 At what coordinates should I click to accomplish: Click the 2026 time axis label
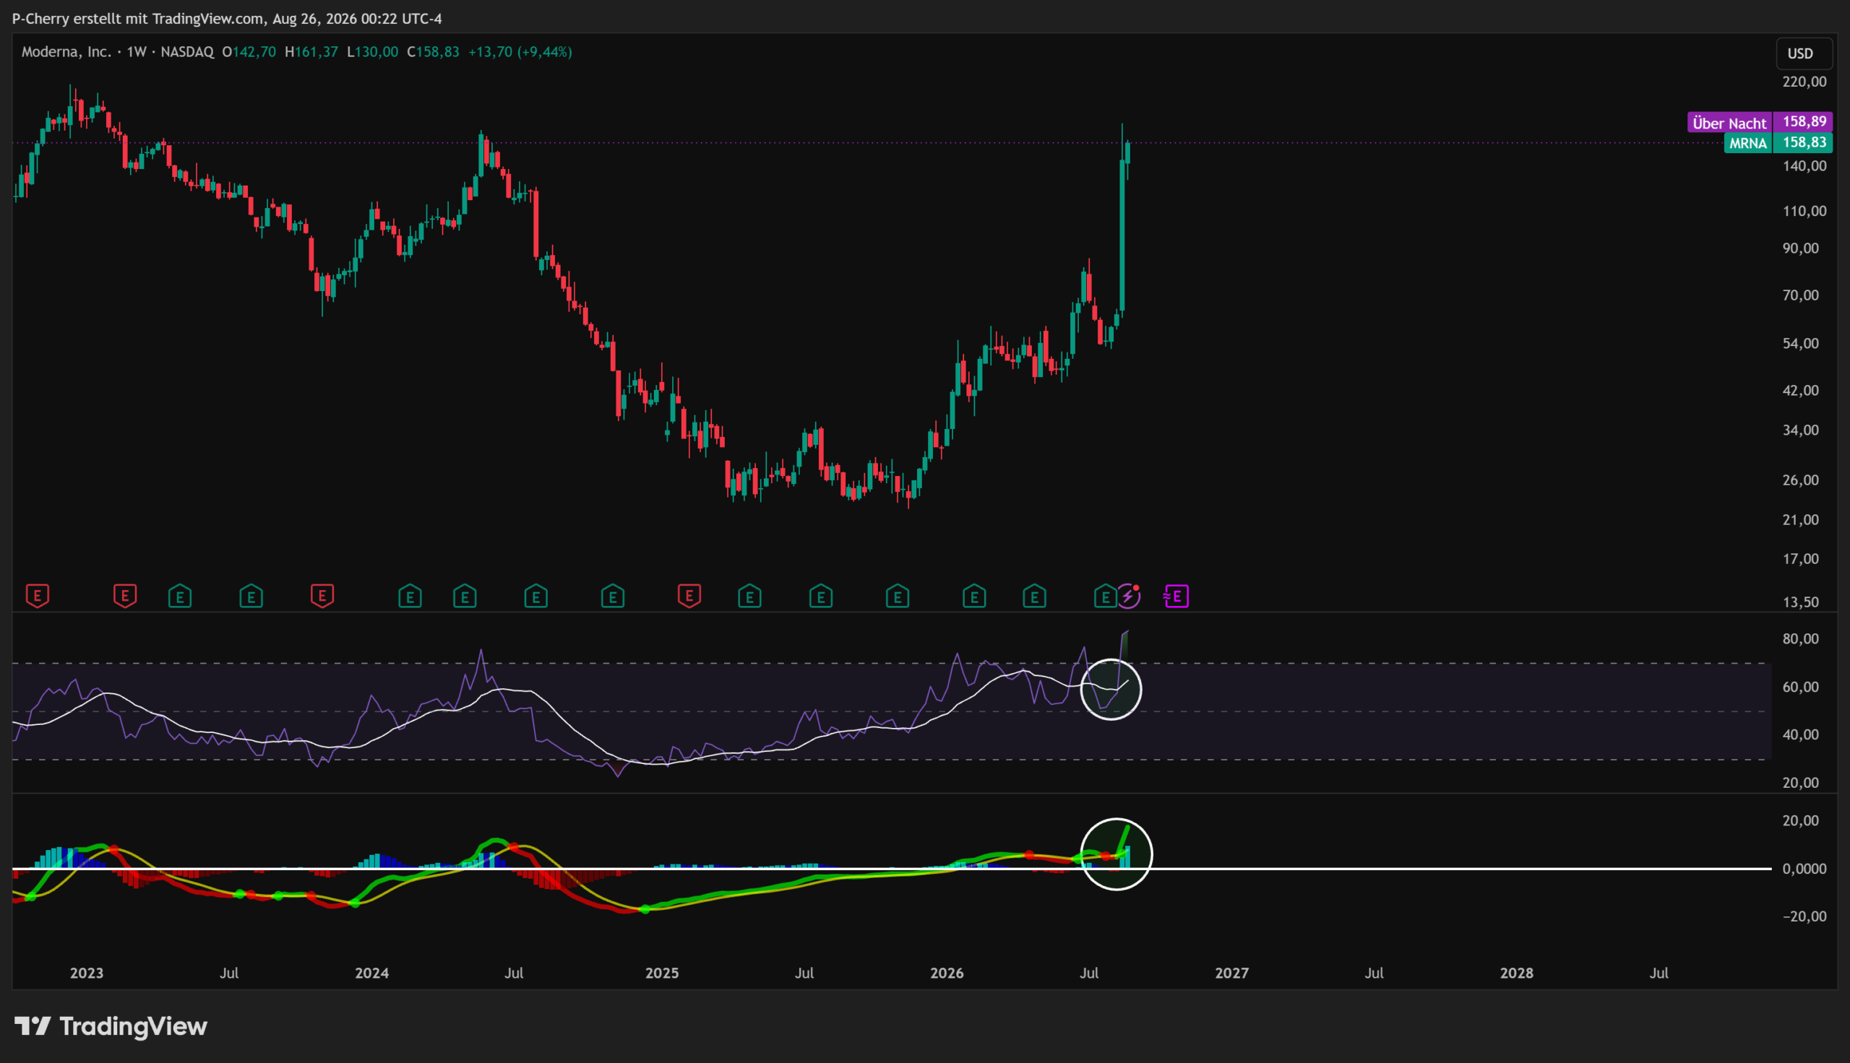coord(947,973)
